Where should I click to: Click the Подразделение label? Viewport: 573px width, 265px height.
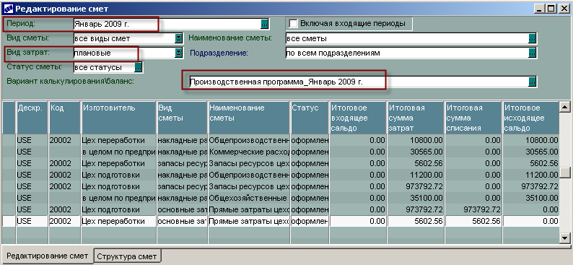(219, 53)
